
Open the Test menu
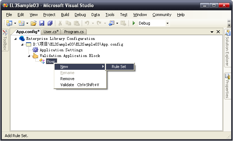(124, 15)
